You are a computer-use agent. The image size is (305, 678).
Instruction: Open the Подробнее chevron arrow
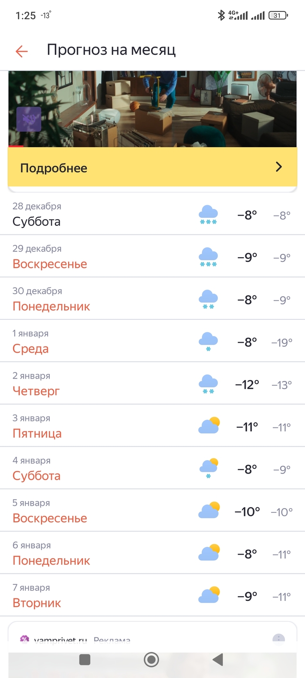(278, 167)
